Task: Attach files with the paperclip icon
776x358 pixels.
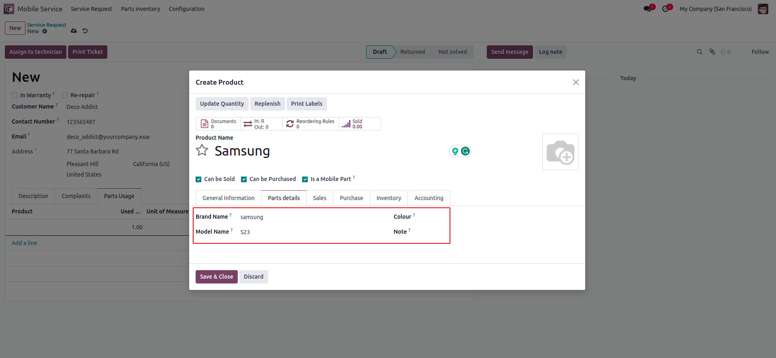Action: tap(712, 52)
